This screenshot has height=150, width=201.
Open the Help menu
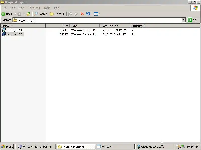[57, 8]
